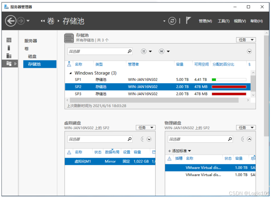Open the 工具(T) menu
The height and width of the screenshot is (198, 271).
pos(223,21)
